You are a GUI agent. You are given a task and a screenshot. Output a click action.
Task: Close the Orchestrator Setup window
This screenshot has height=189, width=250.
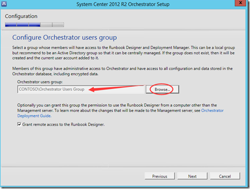tap(240, 3)
